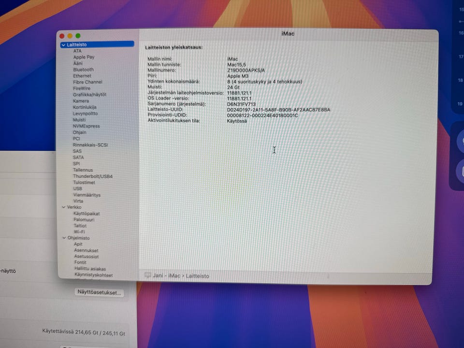Click the 'Laitteiston yleiskatsaus:' heading
Screen dimensions: 464x348
pyautogui.click(x=174, y=47)
